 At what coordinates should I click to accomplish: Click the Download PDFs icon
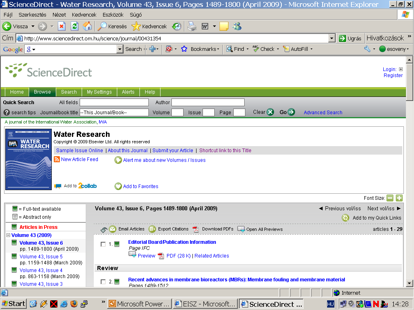(x=196, y=229)
